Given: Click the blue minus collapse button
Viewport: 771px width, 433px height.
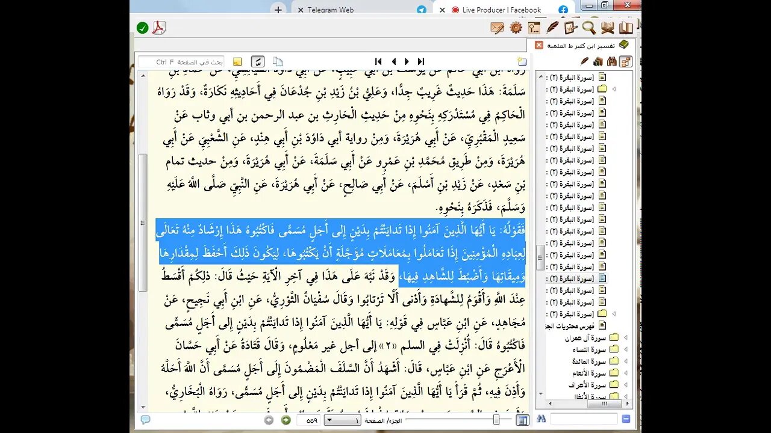Looking at the screenshot, I should pos(626,419).
